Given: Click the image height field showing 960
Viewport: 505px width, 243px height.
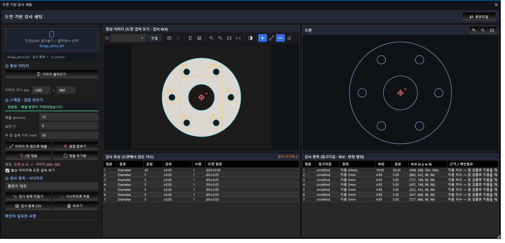Looking at the screenshot, I should point(66,90).
